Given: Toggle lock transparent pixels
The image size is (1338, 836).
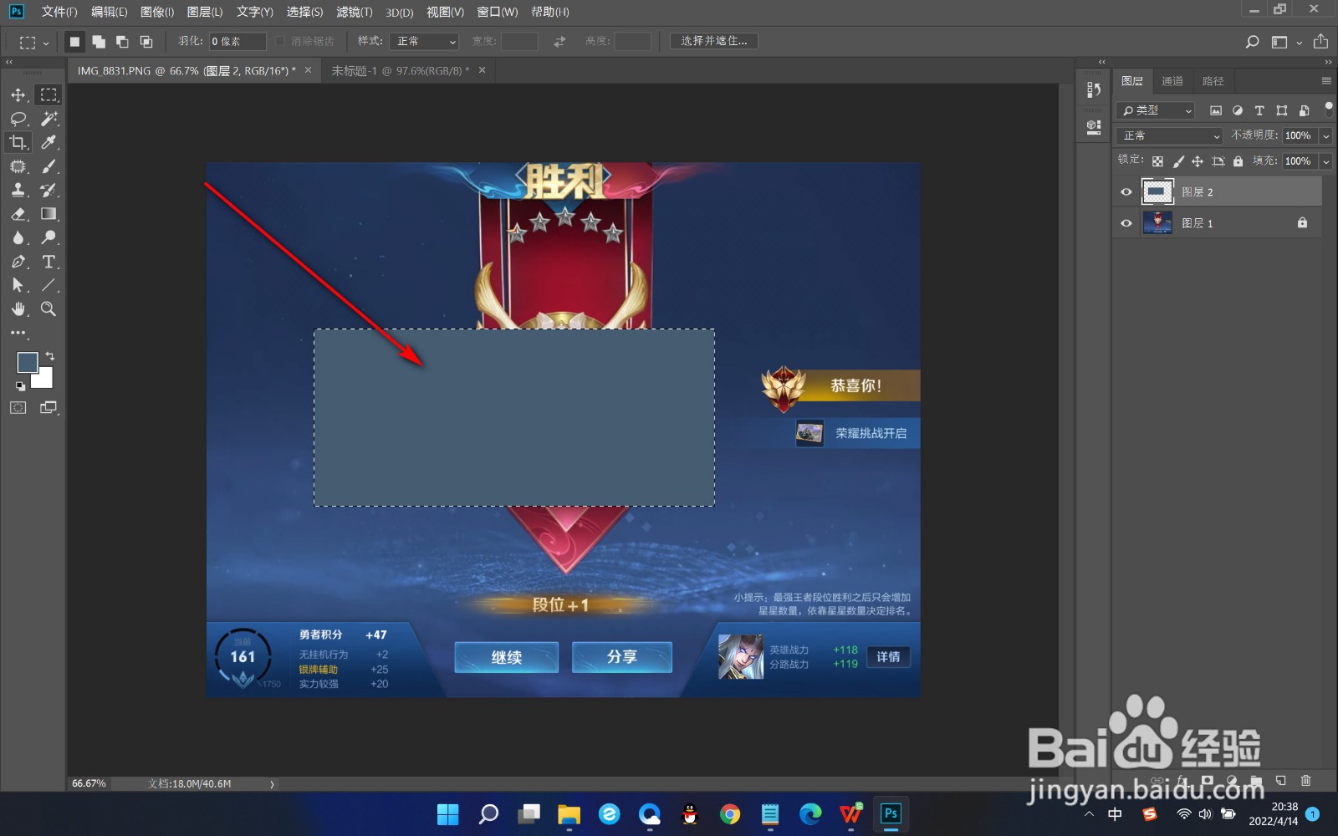Looking at the screenshot, I should click(1157, 161).
